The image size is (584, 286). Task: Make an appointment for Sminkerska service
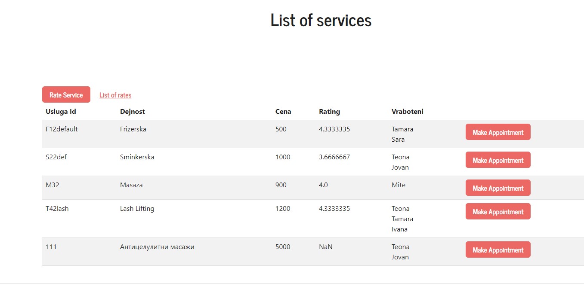[498, 160]
